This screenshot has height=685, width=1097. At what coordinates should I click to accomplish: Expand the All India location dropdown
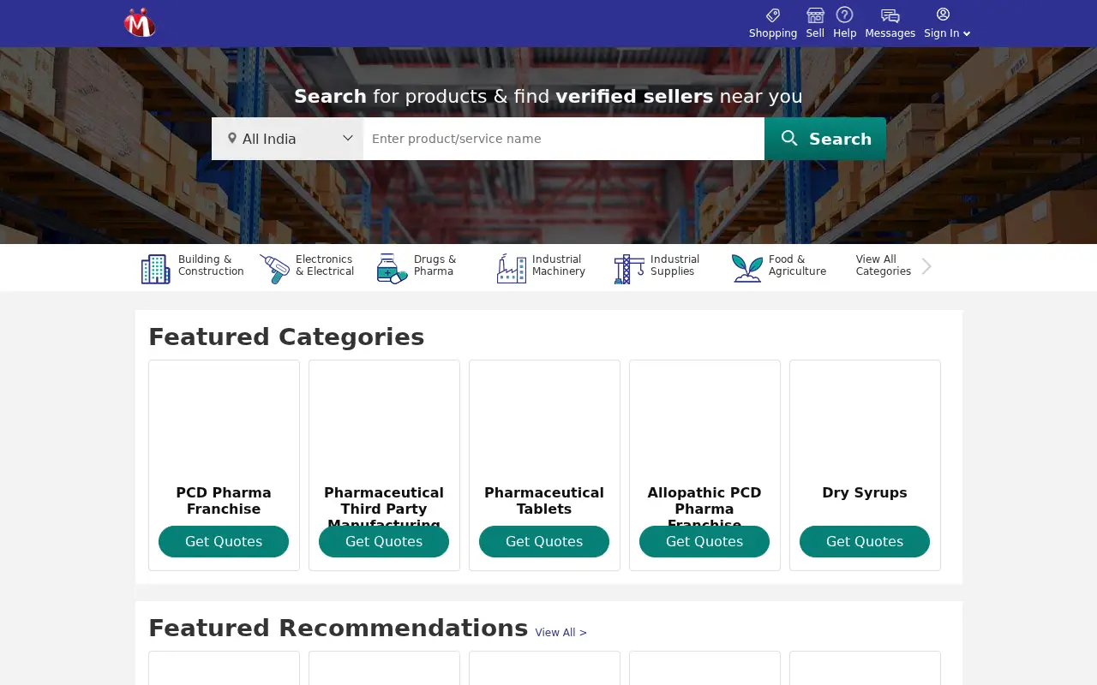(287, 139)
